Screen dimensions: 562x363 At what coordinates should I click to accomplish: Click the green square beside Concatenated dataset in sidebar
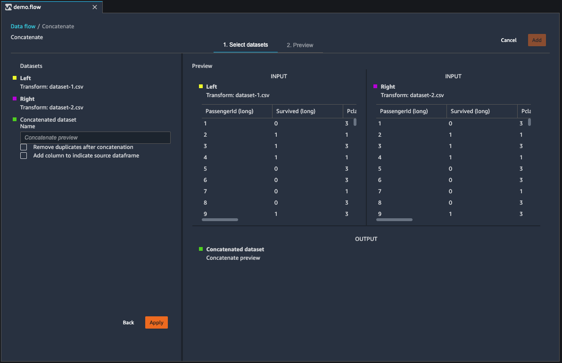(x=14, y=119)
